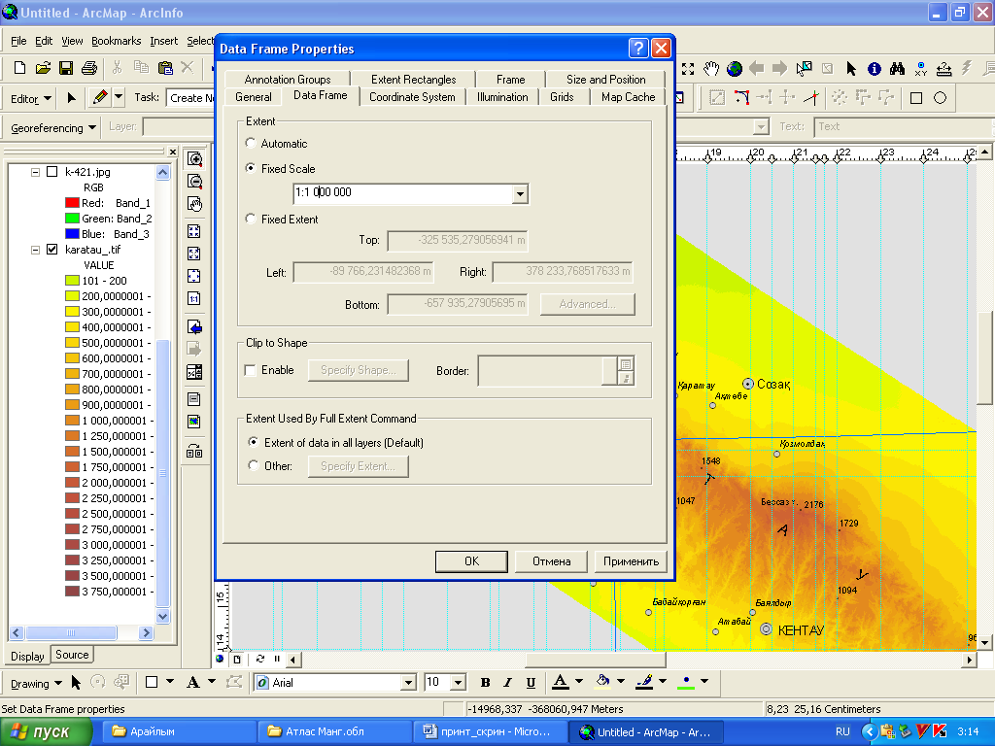Collapse the k-421.jpg layer tree node

click(x=36, y=172)
